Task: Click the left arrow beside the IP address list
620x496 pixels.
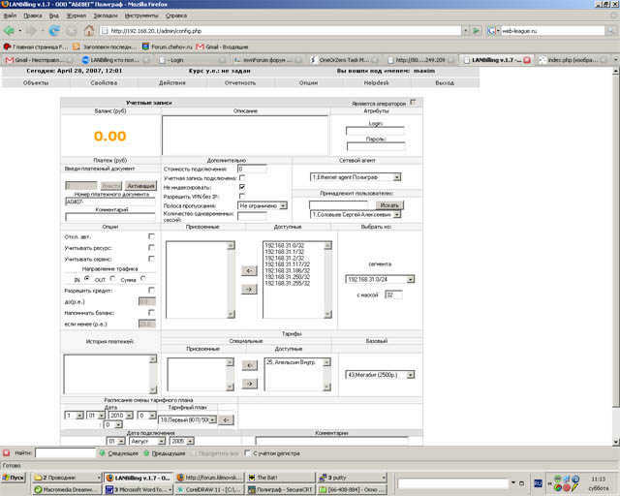Action: pos(247,270)
